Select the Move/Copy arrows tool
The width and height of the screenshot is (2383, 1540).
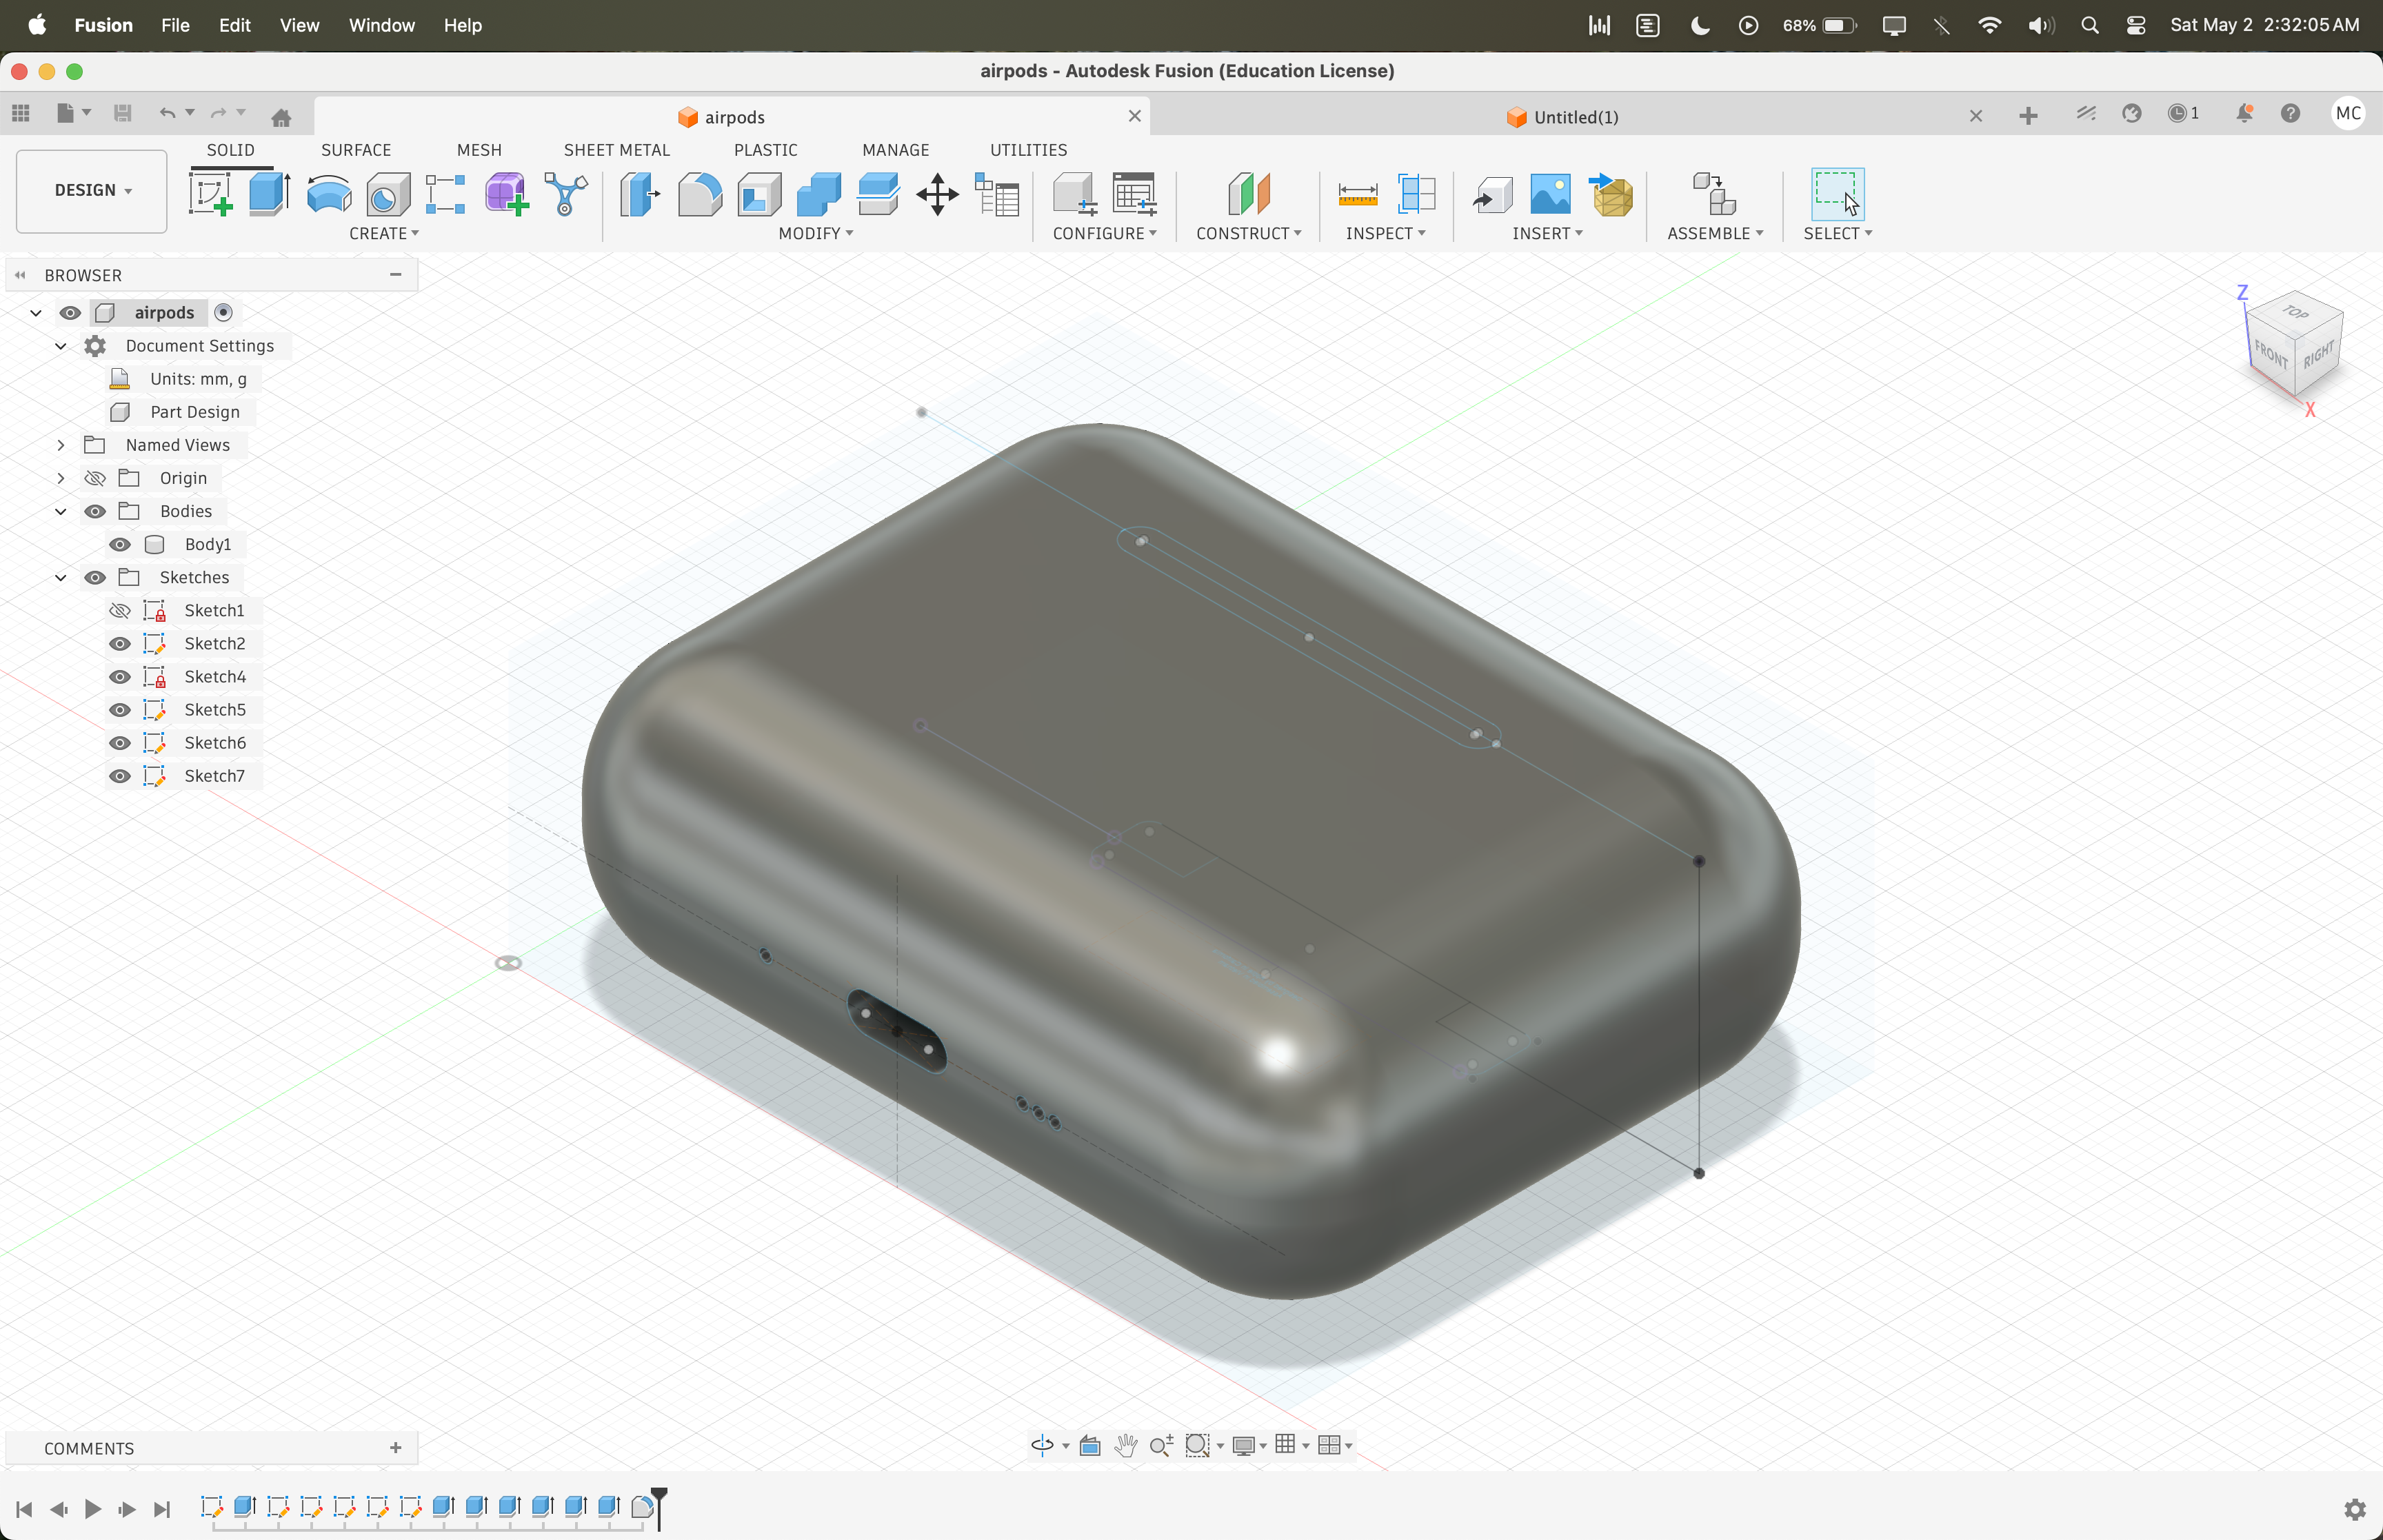(x=937, y=194)
